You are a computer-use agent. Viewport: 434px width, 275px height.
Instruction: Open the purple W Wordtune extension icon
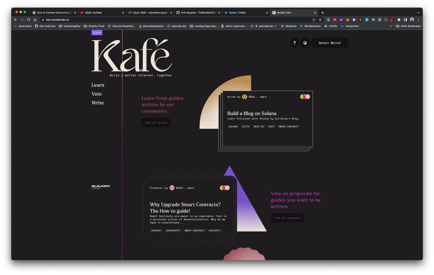[x=341, y=20]
